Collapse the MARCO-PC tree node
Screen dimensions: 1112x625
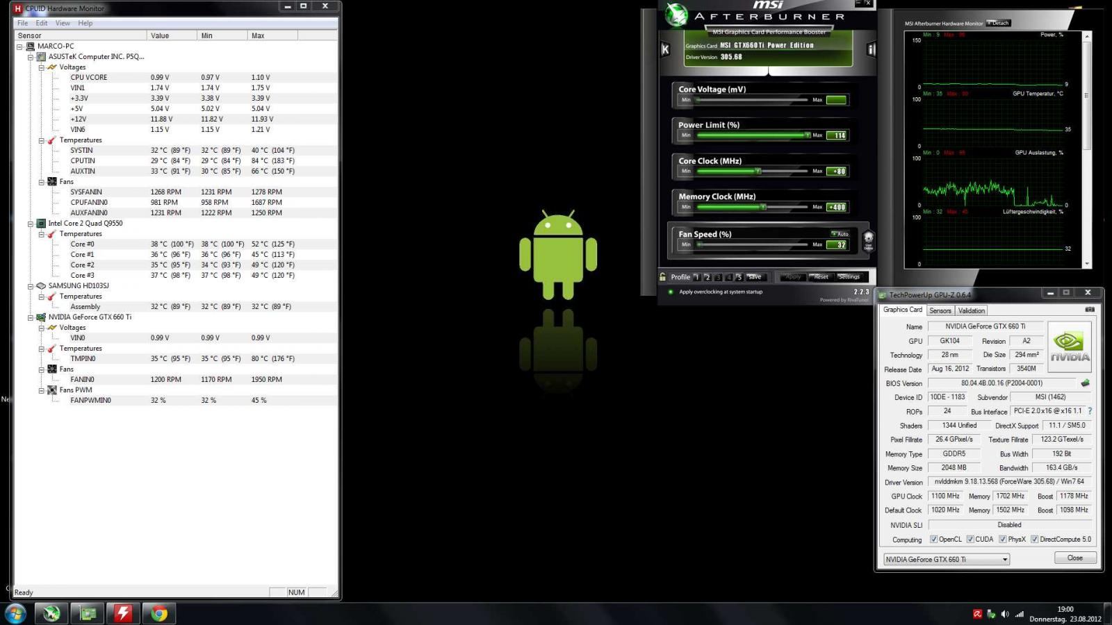[x=19, y=47]
